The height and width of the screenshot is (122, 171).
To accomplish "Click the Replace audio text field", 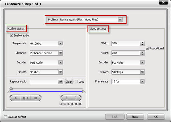I will click(44, 81).
